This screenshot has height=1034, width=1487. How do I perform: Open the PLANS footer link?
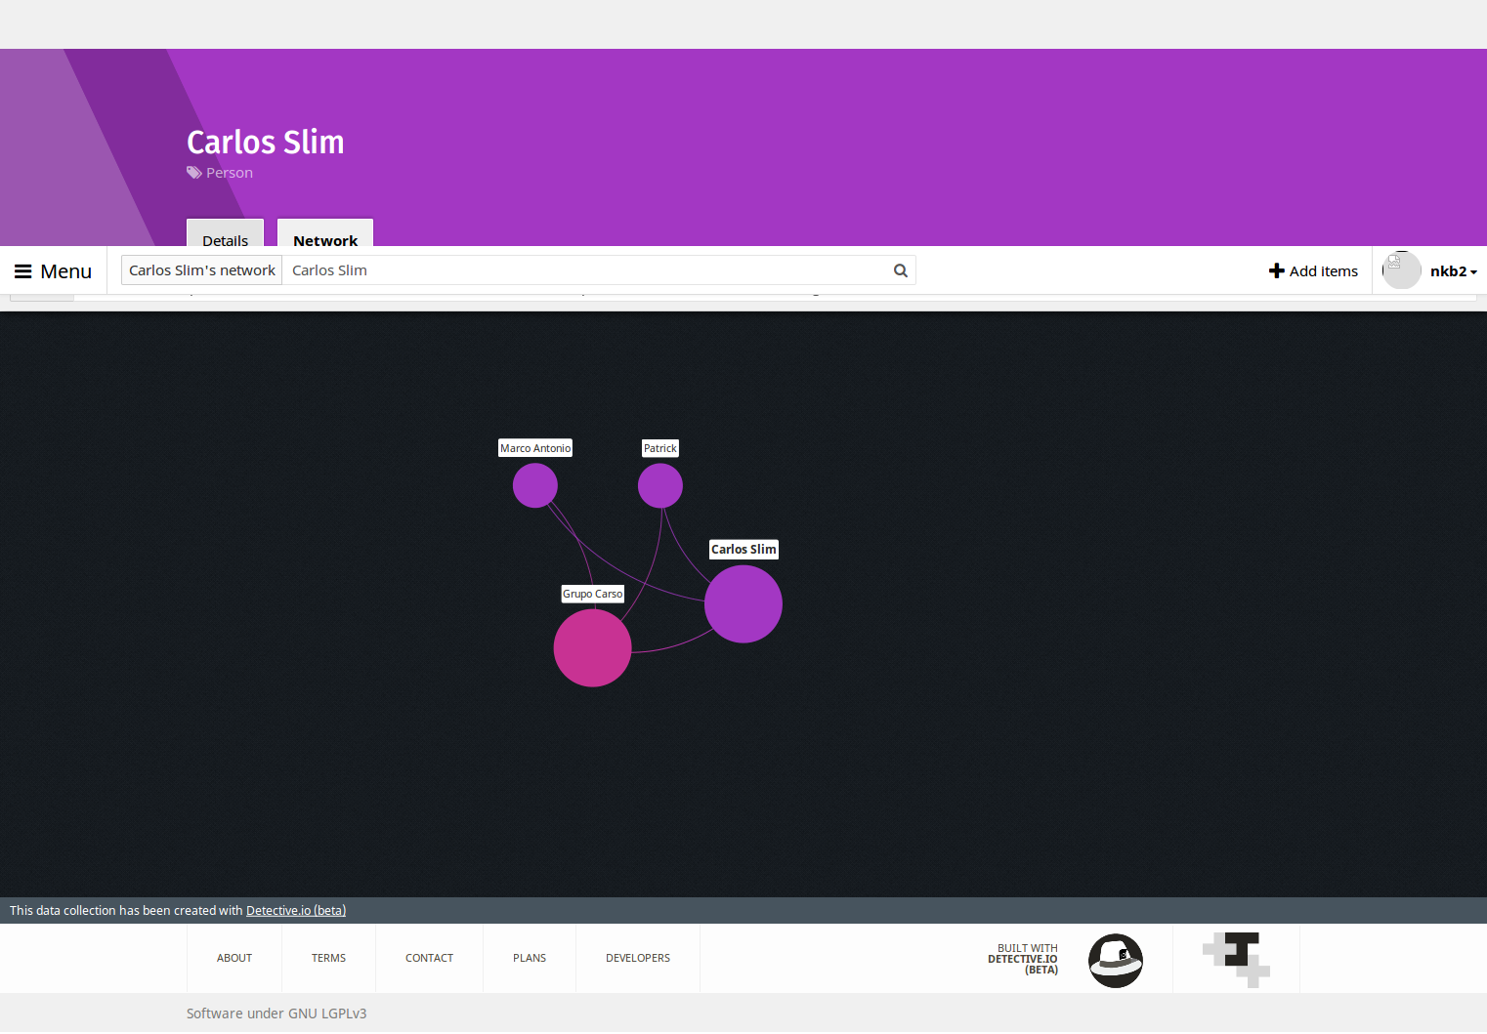point(530,959)
